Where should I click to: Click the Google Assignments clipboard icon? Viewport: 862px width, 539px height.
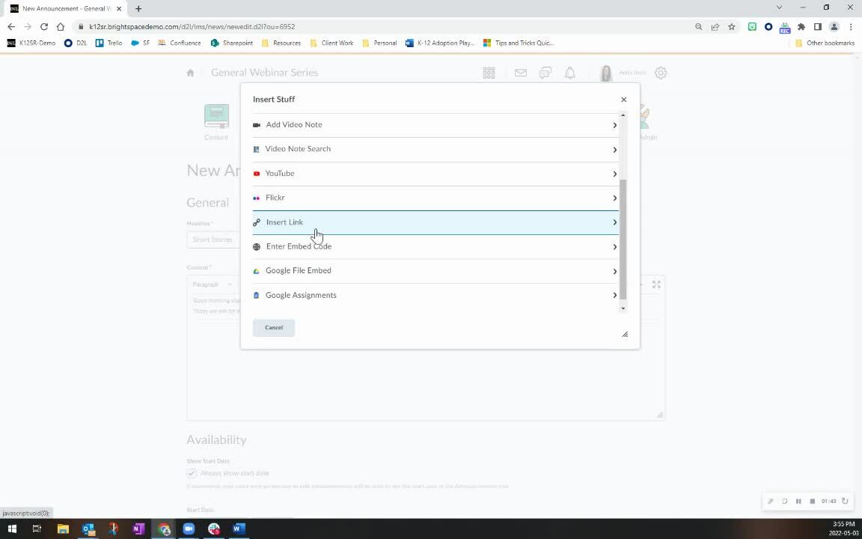(x=256, y=296)
